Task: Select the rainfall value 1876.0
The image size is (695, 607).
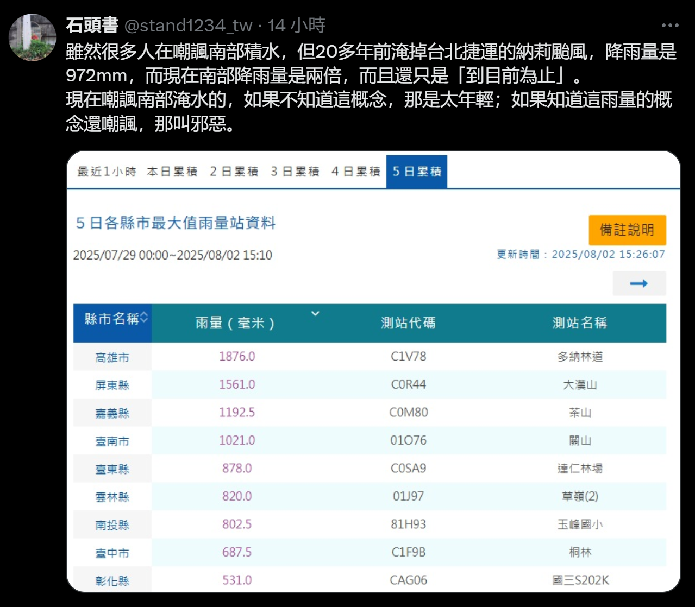Action: (x=237, y=356)
